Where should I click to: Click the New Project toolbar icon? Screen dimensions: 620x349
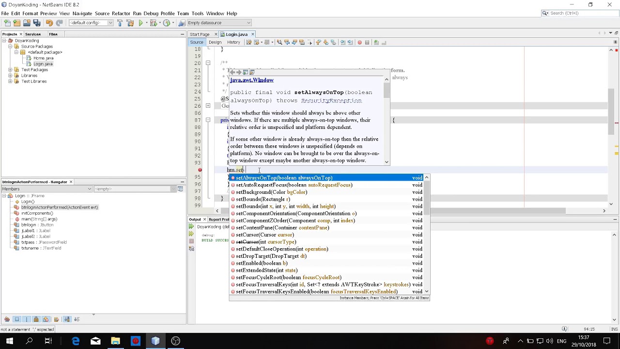tap(17, 23)
